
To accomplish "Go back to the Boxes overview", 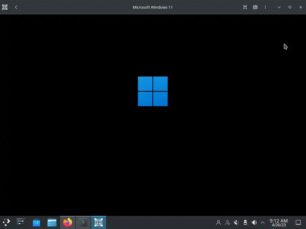I will tap(16, 7).
